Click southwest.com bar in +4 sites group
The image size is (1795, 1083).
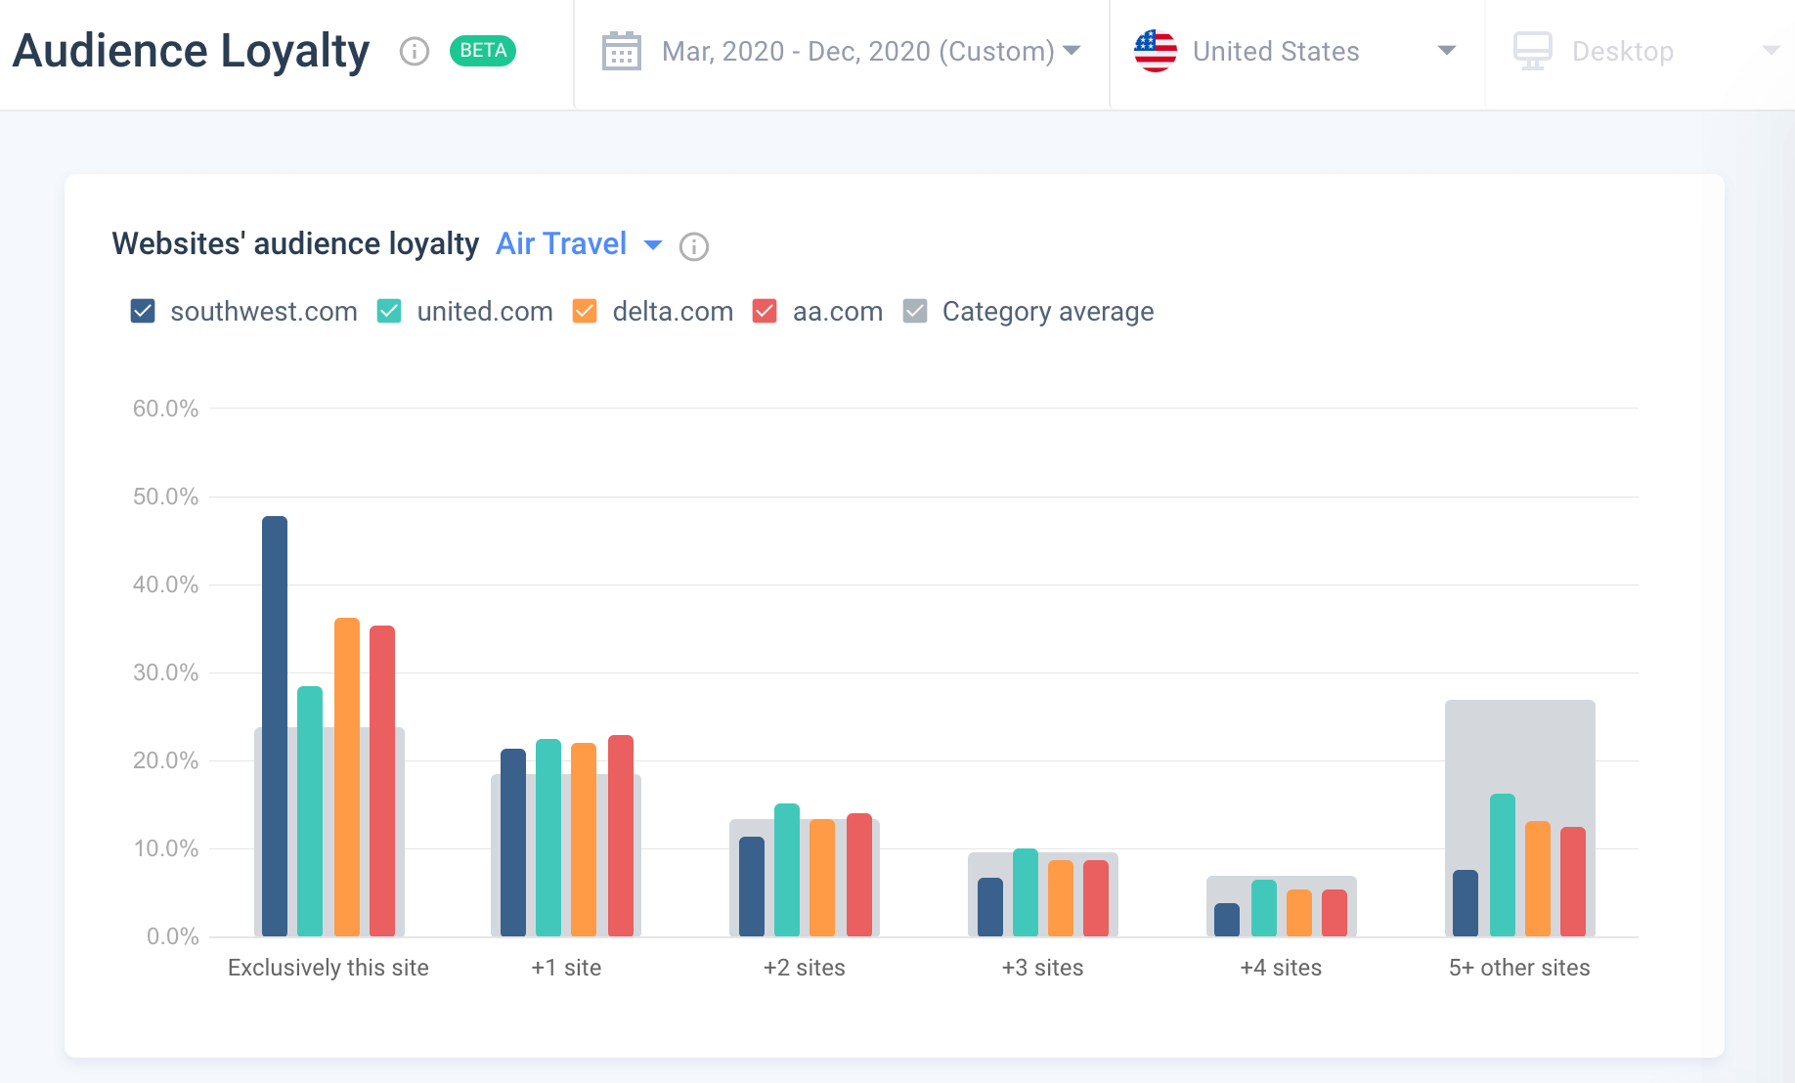pos(1227,920)
